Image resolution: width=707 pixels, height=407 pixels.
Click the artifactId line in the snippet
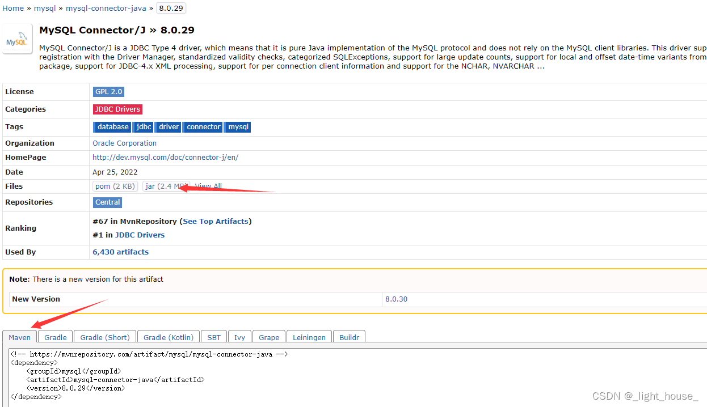coord(115,380)
